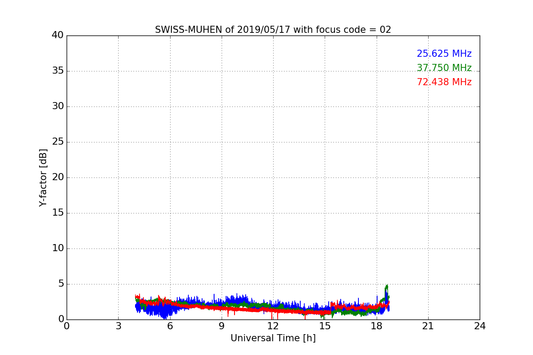Click x-axis tick label 3
Screen dimensions: 533x355
[118, 326]
